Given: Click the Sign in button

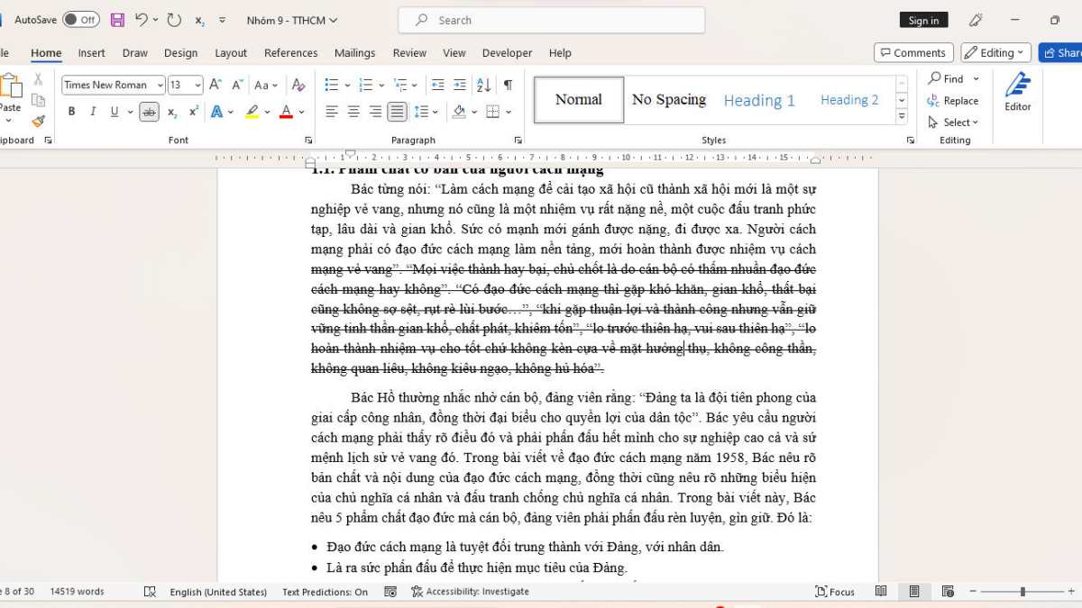Looking at the screenshot, I should click(922, 19).
